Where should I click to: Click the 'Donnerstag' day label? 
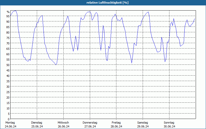pos(90,123)
